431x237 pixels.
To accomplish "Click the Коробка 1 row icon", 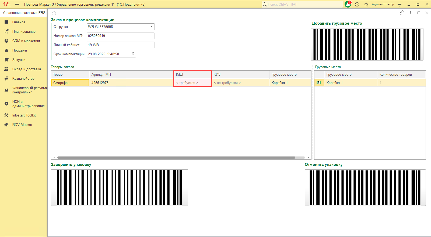I will (x=319, y=83).
